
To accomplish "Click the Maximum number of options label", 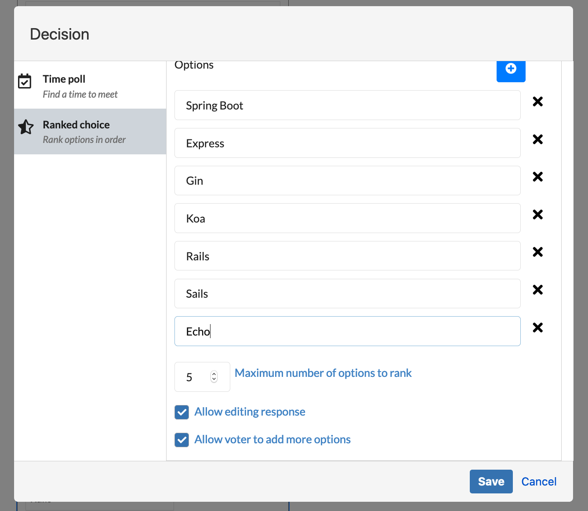I will pos(323,373).
